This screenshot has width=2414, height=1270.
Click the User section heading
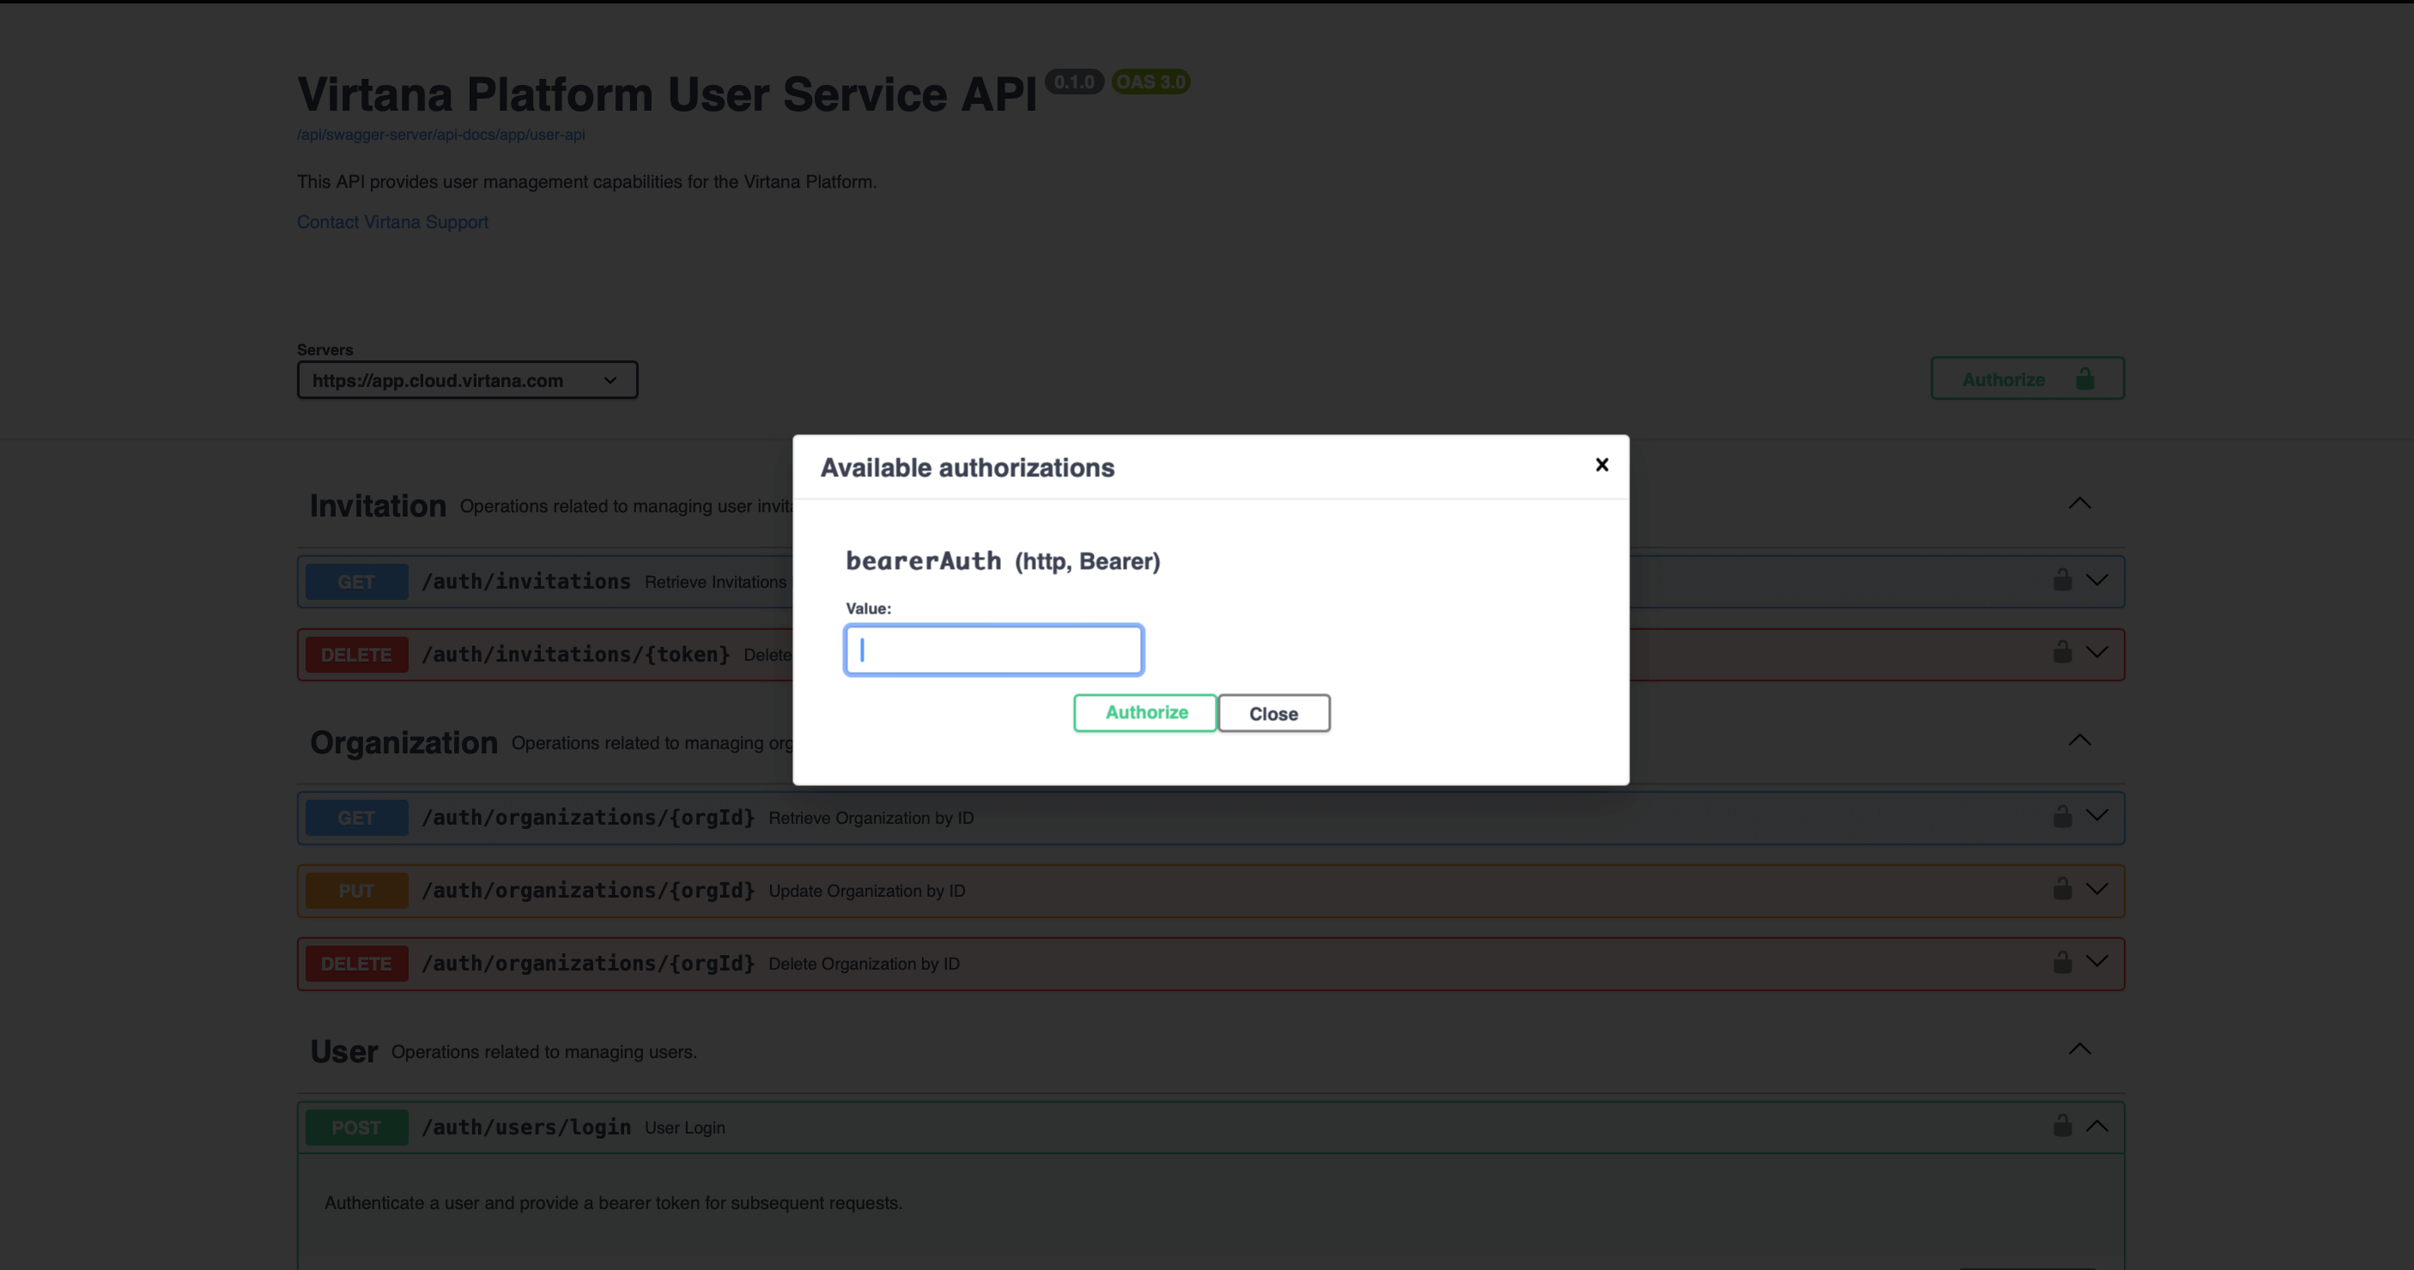pyautogui.click(x=344, y=1052)
